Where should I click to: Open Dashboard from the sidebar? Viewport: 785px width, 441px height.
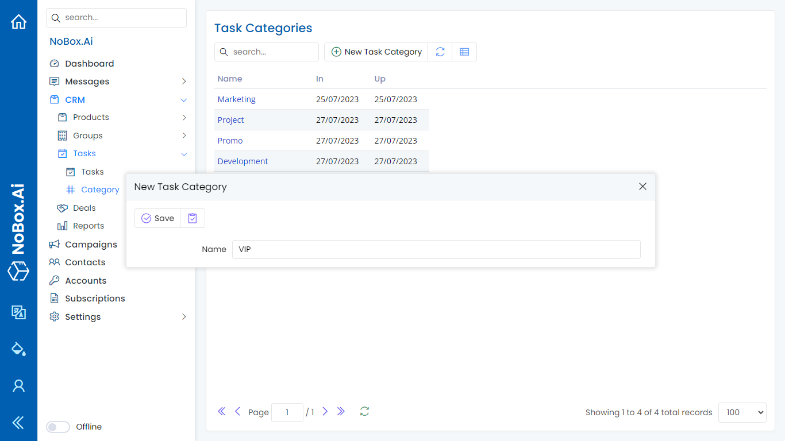coord(89,64)
